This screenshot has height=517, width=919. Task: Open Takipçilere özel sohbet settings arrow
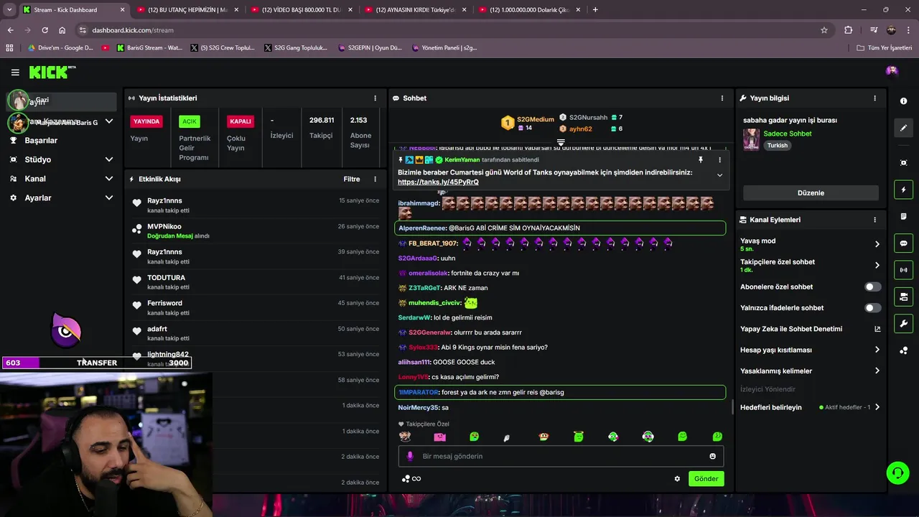pyautogui.click(x=877, y=265)
